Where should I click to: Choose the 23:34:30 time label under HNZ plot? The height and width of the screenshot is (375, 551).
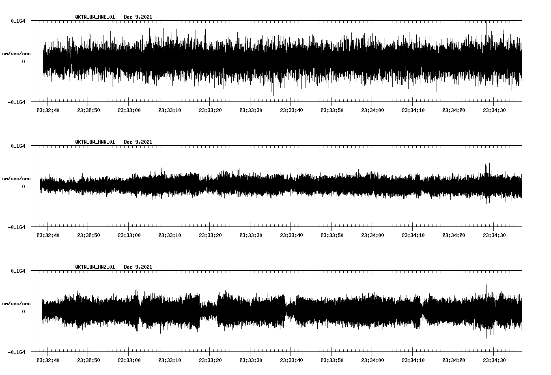pyautogui.click(x=494, y=360)
